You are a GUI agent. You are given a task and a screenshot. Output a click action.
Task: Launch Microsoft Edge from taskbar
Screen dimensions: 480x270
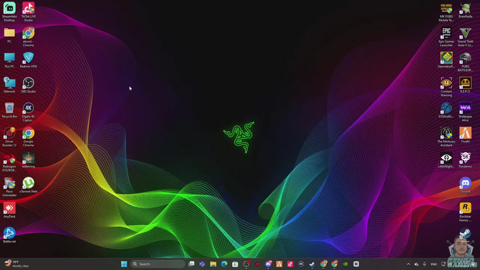point(224,264)
